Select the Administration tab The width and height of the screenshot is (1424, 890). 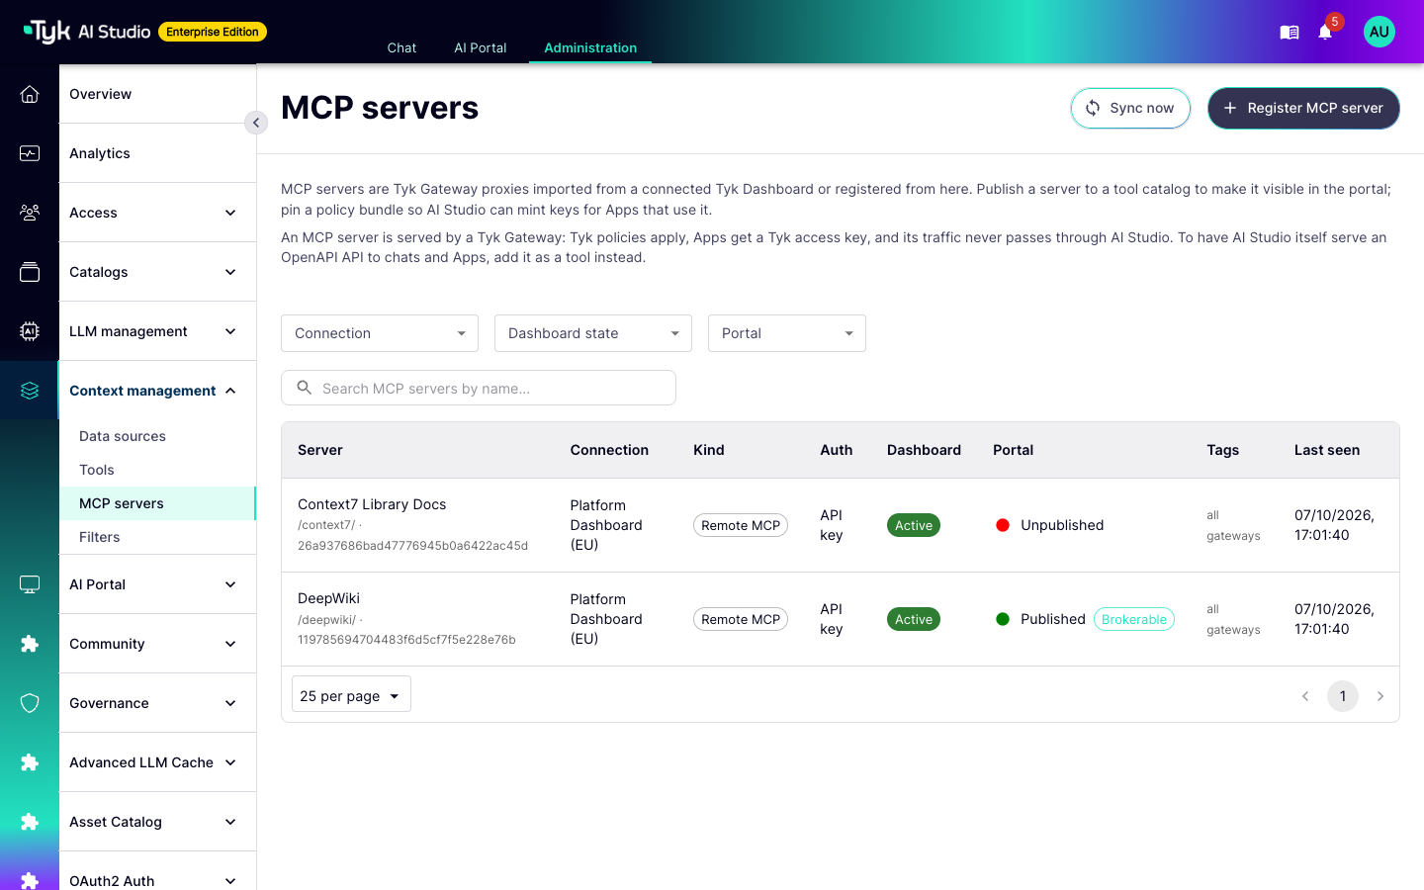(590, 47)
